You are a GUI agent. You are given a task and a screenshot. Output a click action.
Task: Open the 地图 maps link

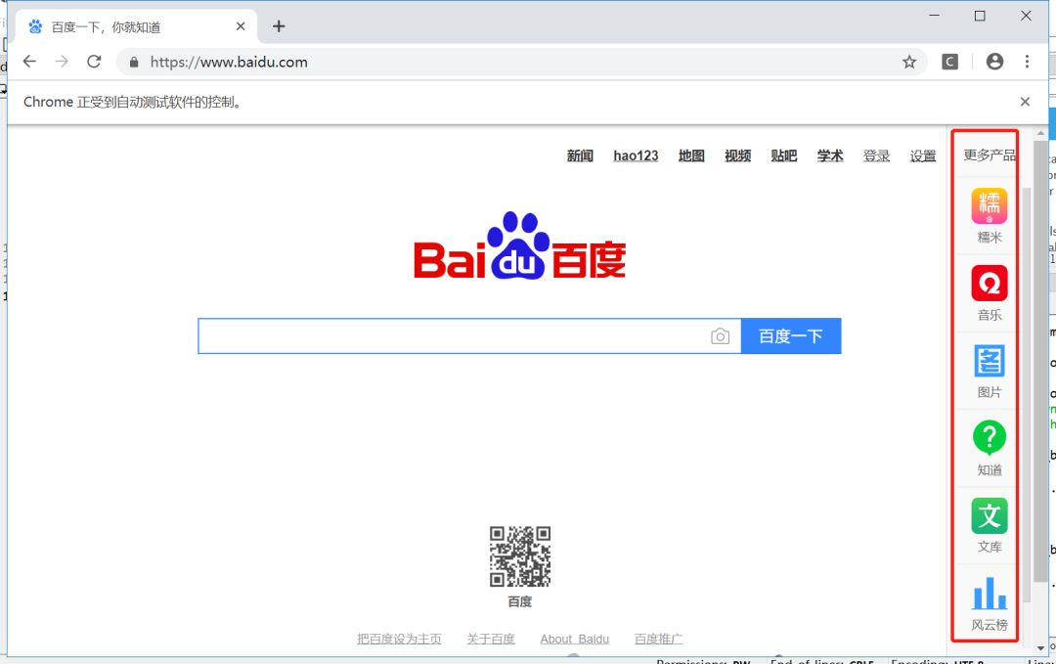click(691, 155)
